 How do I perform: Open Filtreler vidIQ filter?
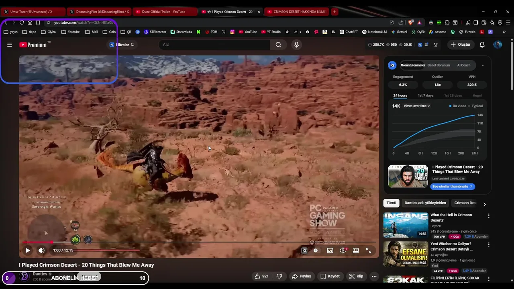[x=122, y=45]
